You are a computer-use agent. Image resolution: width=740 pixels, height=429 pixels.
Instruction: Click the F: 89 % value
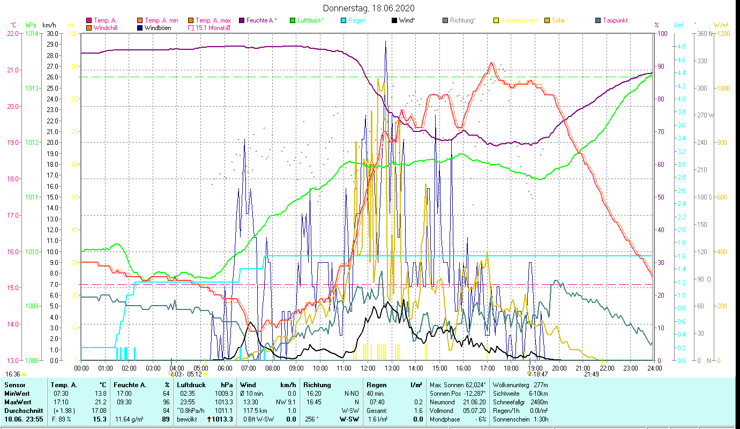click(61, 419)
